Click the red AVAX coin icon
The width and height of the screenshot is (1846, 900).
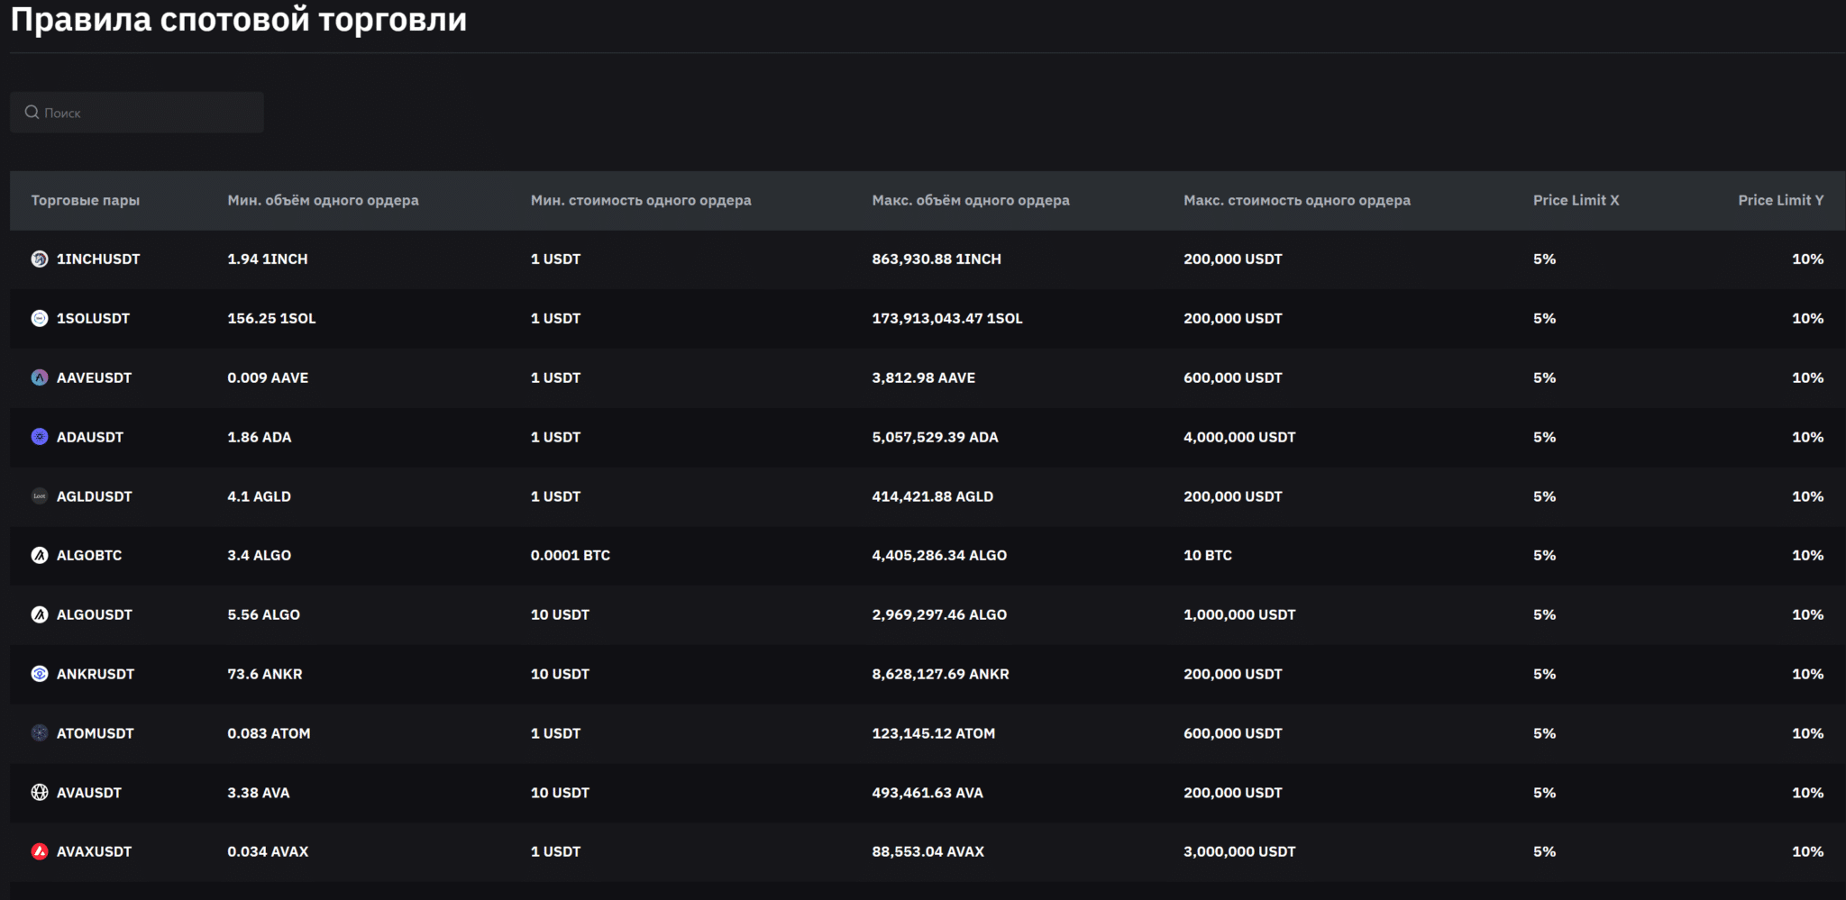(x=40, y=851)
